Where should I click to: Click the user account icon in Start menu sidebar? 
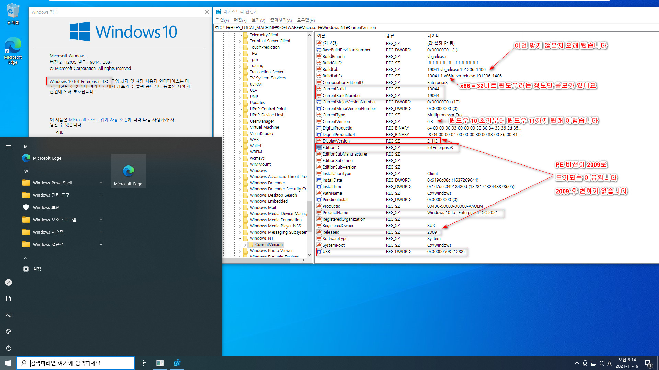(8, 282)
